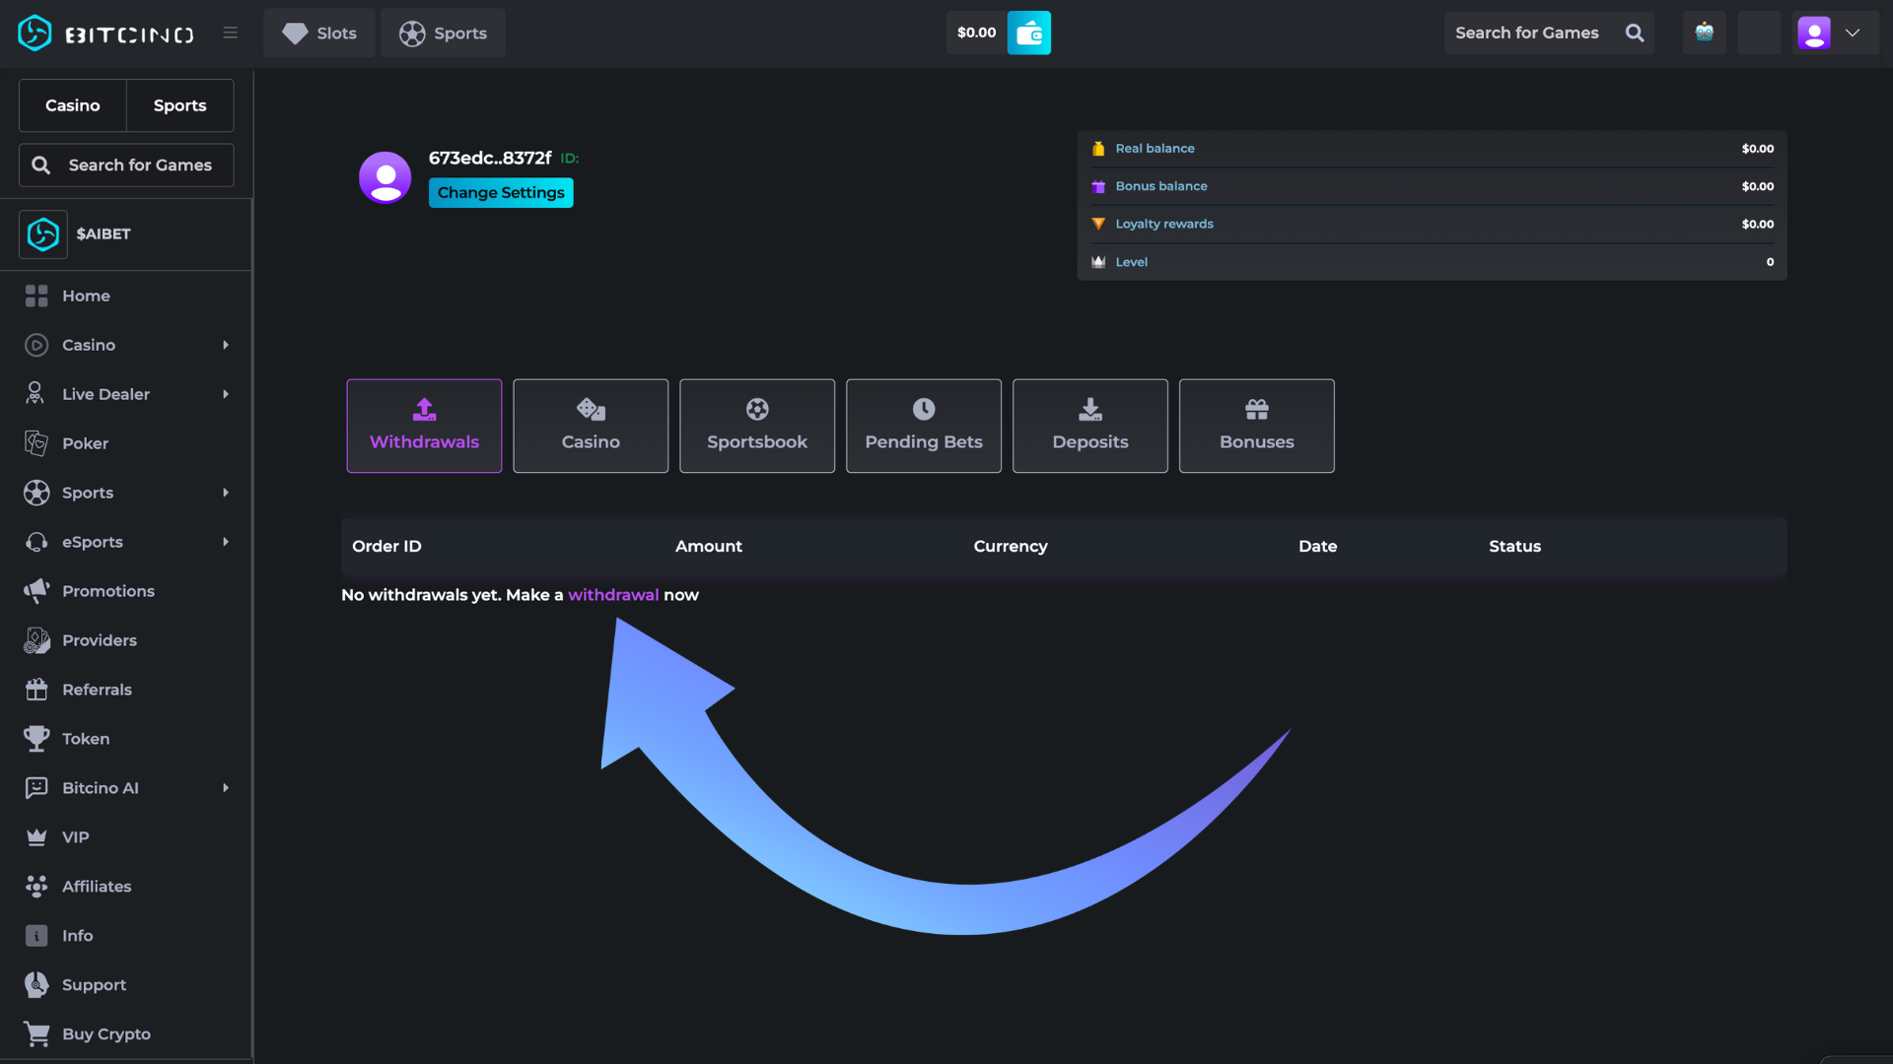Expand the eSports submenu arrow
This screenshot has height=1064, width=1893.
[226, 542]
